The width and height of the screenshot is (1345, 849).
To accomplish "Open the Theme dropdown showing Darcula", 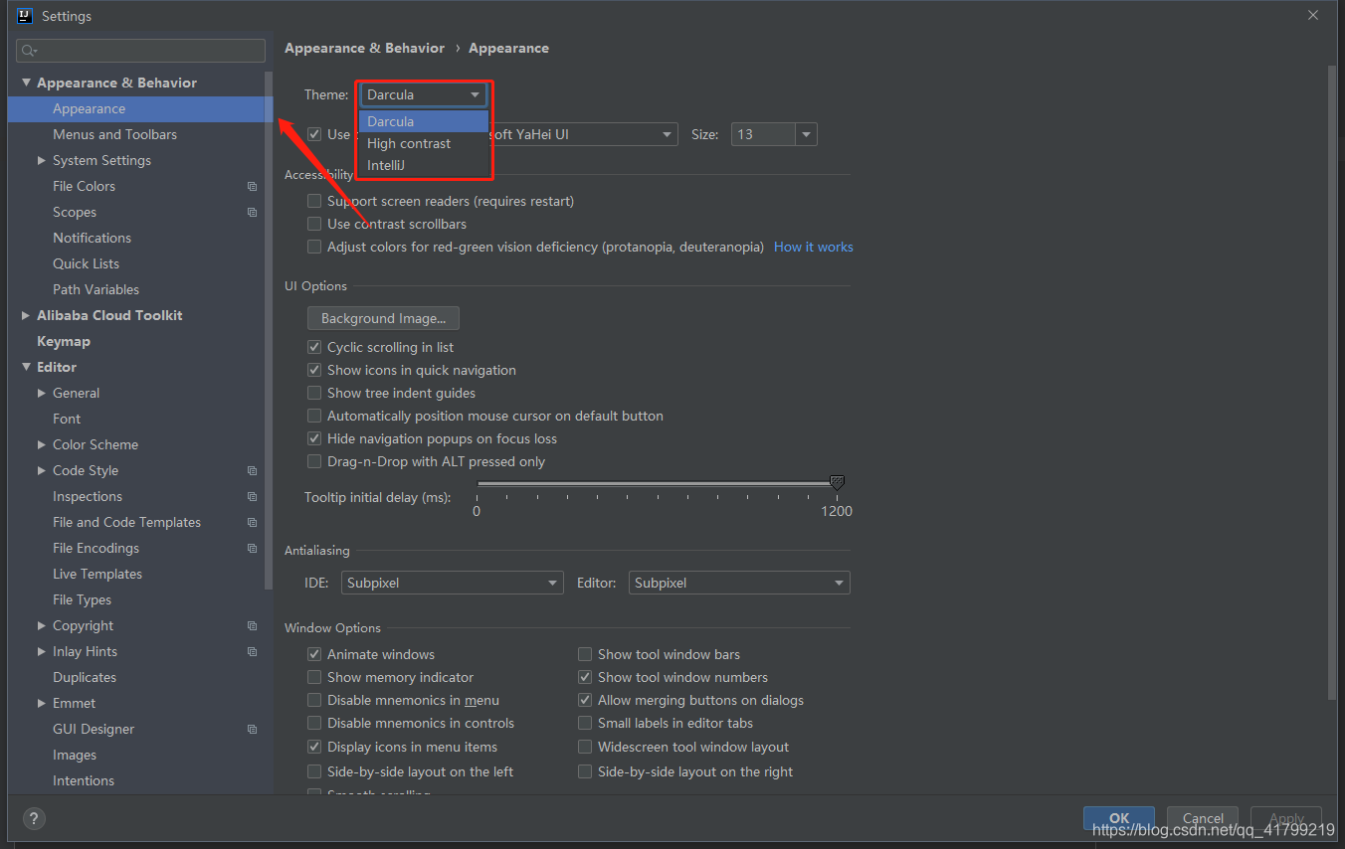I will 424,94.
